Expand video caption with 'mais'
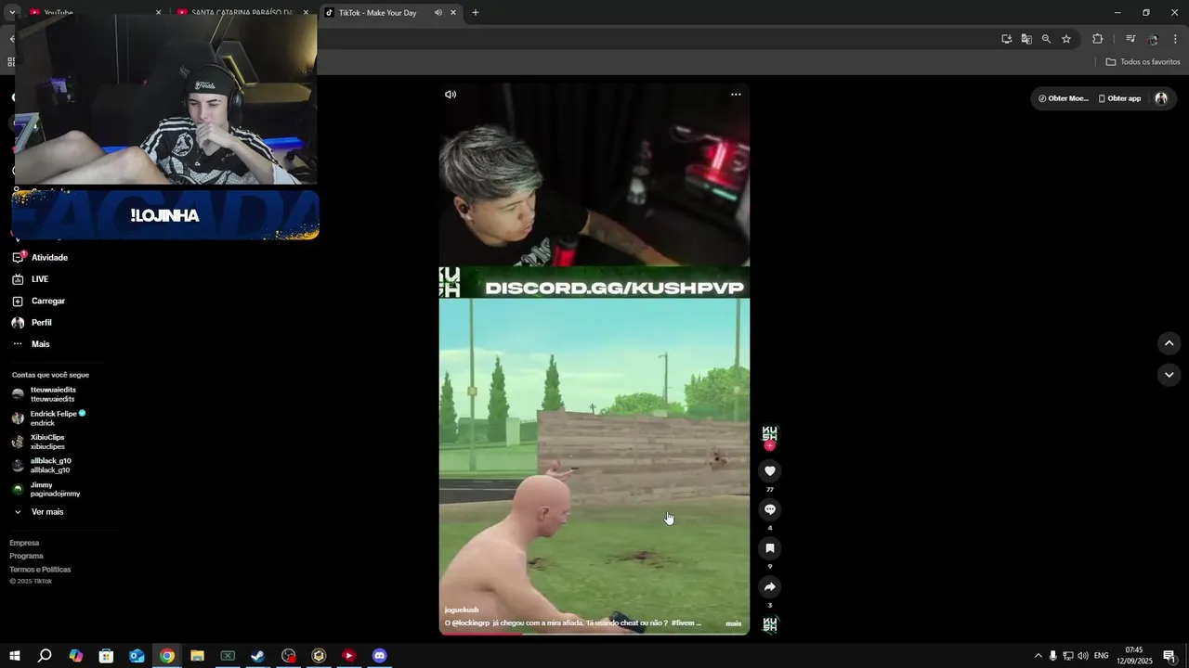The width and height of the screenshot is (1189, 668). coord(734,623)
